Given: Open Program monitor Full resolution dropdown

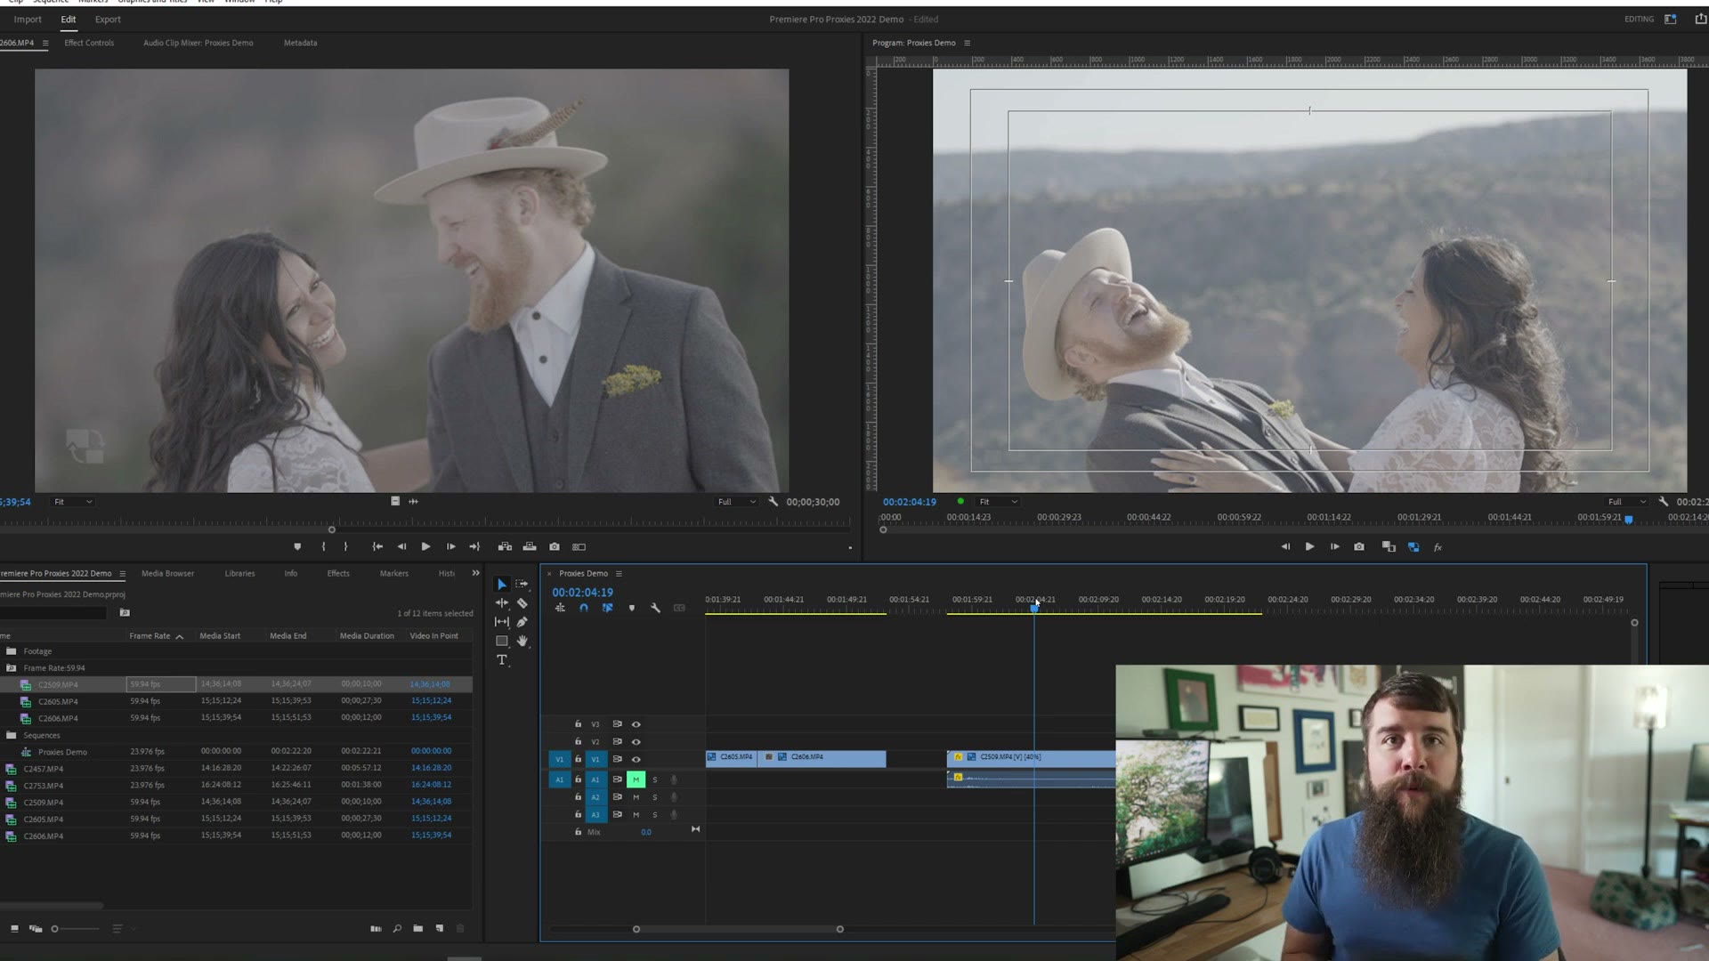Looking at the screenshot, I should tap(1627, 502).
